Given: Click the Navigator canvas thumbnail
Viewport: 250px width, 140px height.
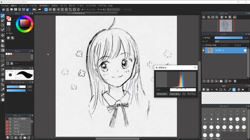Looking at the screenshot, I should coord(226,26).
